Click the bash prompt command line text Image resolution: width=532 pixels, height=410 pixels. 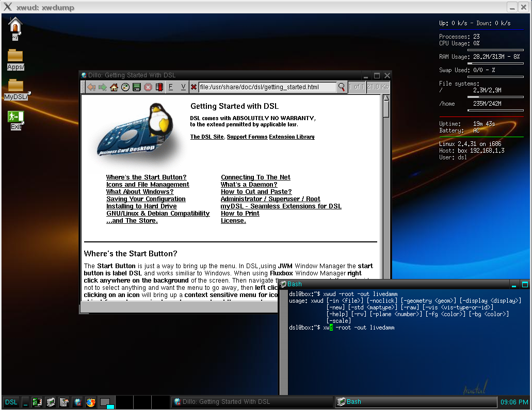coord(342,327)
